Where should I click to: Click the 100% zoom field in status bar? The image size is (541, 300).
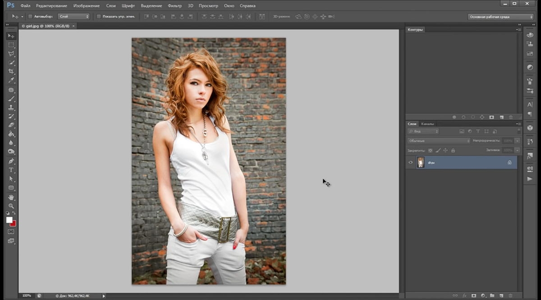(27, 296)
